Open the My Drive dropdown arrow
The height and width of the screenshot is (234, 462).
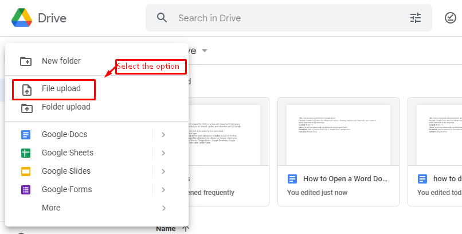tap(205, 50)
